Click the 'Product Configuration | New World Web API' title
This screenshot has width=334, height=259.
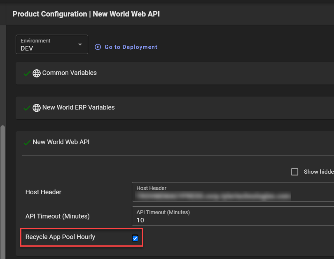pyautogui.click(x=86, y=14)
